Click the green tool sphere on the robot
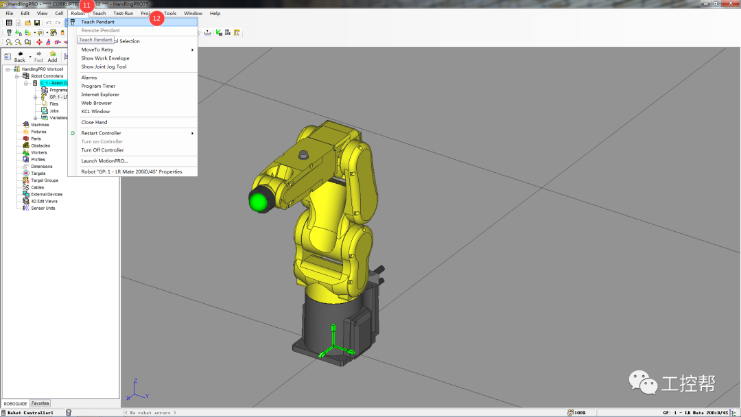Viewport: 741px width, 417px height. pos(258,201)
